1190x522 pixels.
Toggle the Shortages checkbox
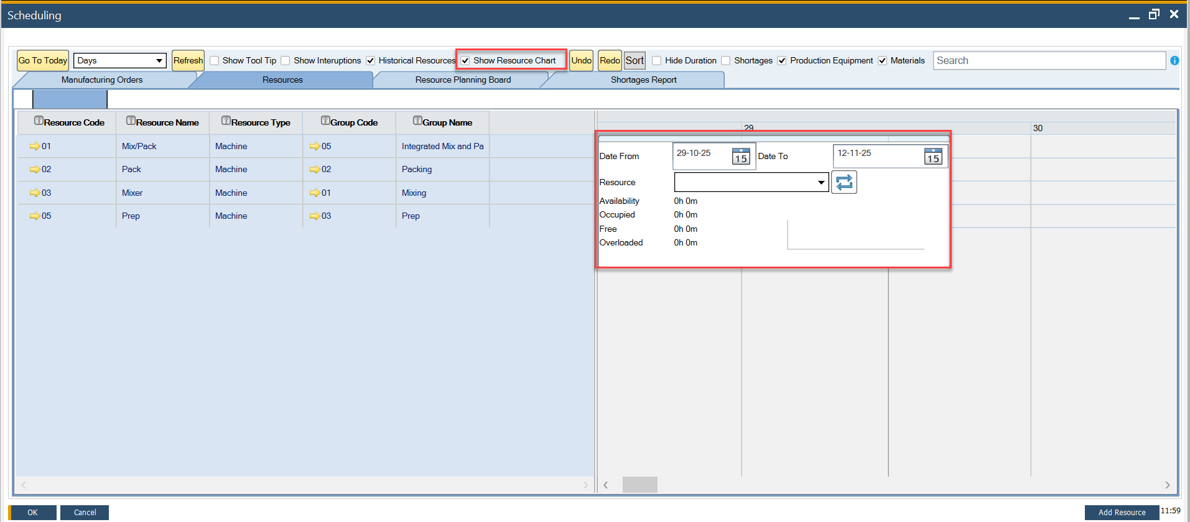pos(726,61)
